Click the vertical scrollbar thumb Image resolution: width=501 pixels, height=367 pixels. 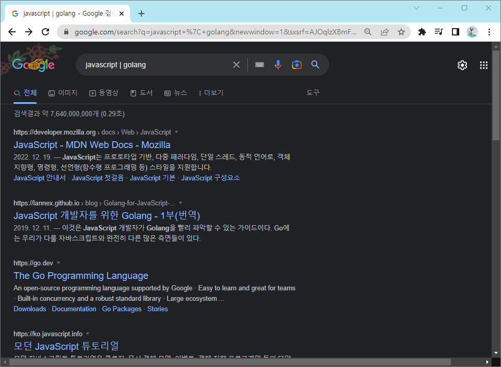tap(496, 95)
